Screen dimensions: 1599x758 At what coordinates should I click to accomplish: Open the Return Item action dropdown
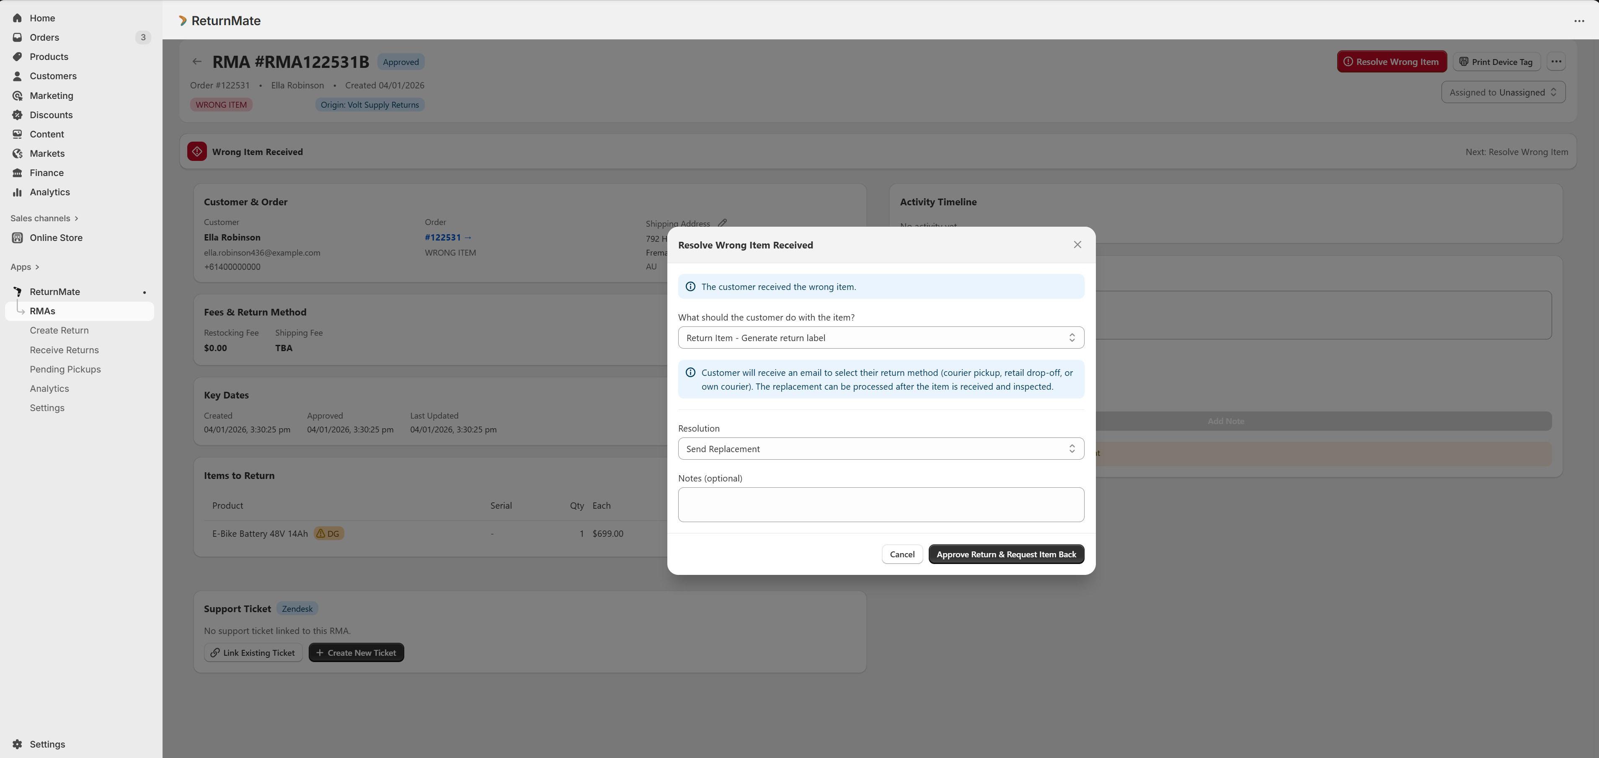tap(881, 338)
